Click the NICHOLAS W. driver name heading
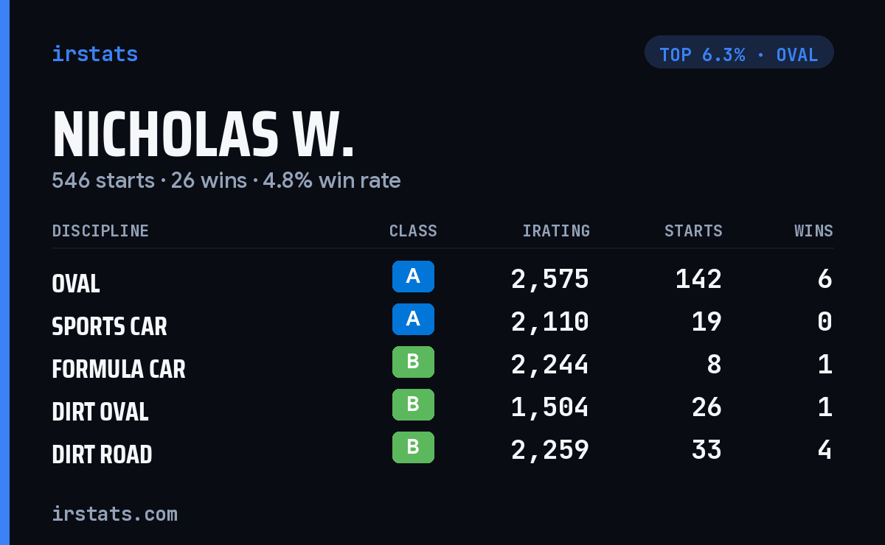Screen dimensions: 885x545 (x=203, y=135)
